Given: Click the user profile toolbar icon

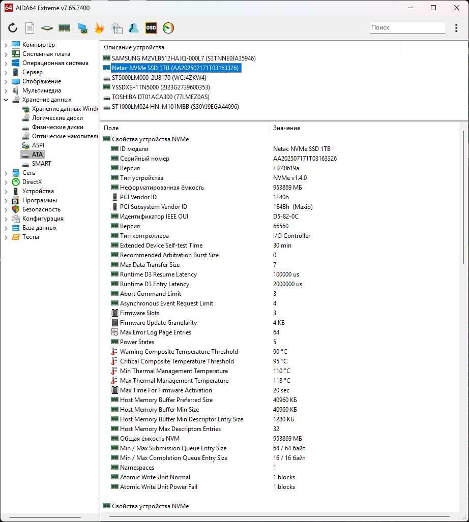Looking at the screenshot, I should tap(134, 28).
